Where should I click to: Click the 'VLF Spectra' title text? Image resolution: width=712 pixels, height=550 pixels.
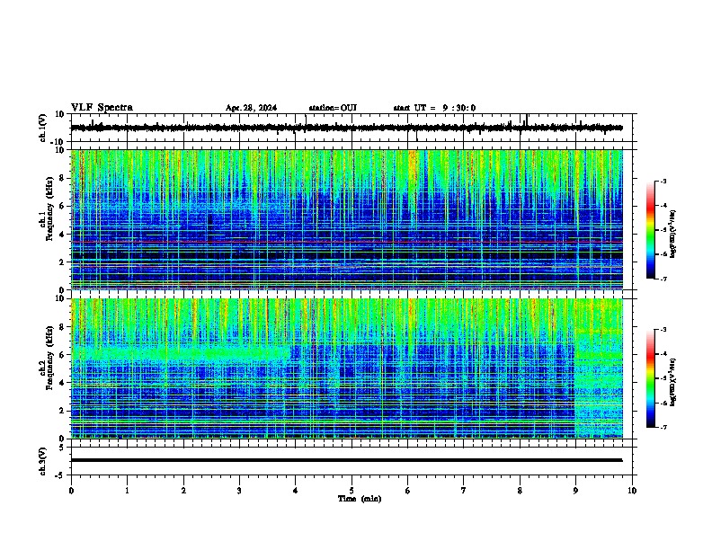coord(102,108)
